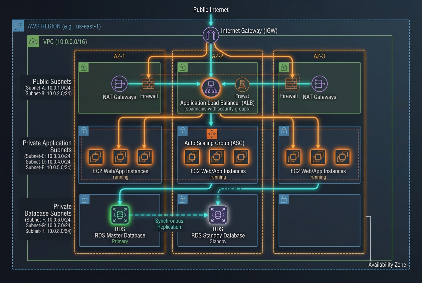Click the 'Private Database Subnets' heading
Image resolution: width=422 pixels, height=283 pixels.
coord(48,210)
